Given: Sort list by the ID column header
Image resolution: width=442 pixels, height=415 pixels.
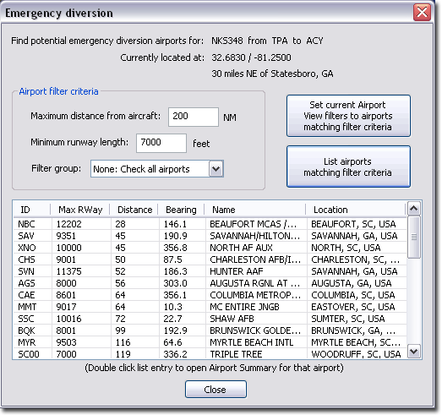Looking at the screenshot, I should (x=32, y=210).
